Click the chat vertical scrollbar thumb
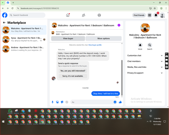Viewport: 169px width, 135px height. pos(122,78)
